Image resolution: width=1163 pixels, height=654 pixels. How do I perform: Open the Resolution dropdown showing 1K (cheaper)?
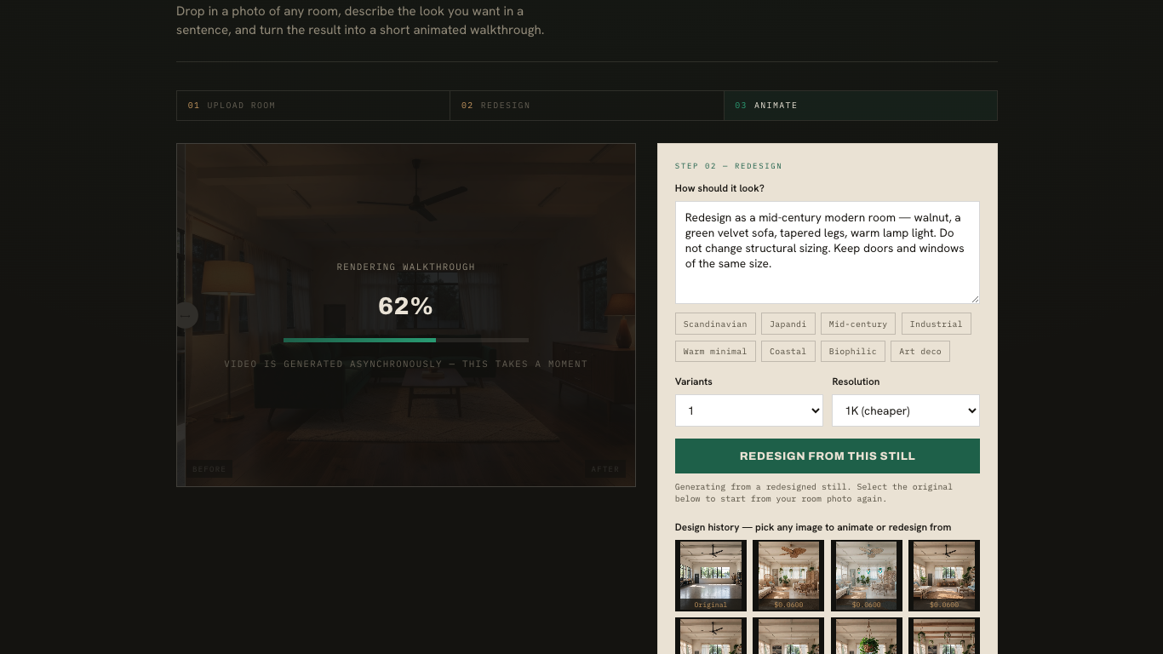[x=906, y=410]
